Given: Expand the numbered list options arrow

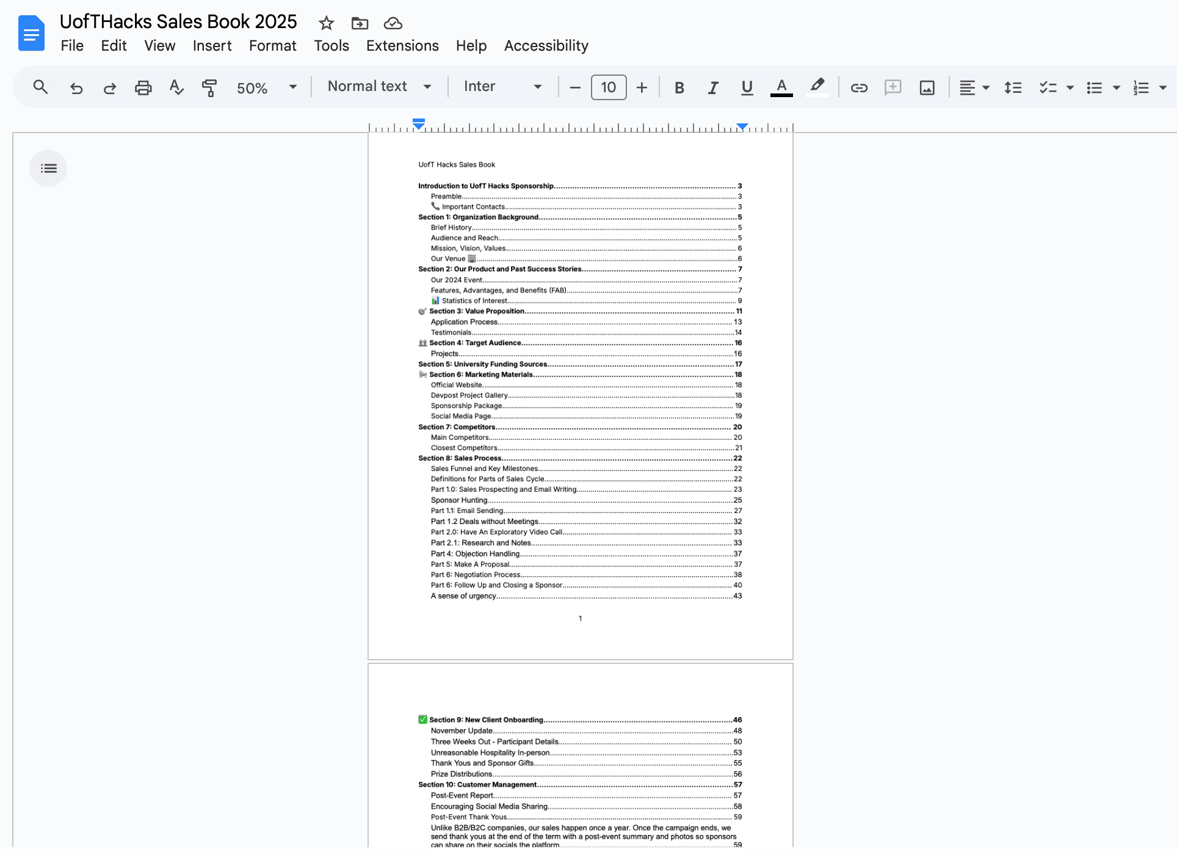Looking at the screenshot, I should 1162,87.
